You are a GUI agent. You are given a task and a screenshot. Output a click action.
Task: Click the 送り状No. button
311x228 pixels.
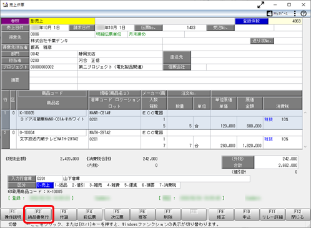[262, 41]
